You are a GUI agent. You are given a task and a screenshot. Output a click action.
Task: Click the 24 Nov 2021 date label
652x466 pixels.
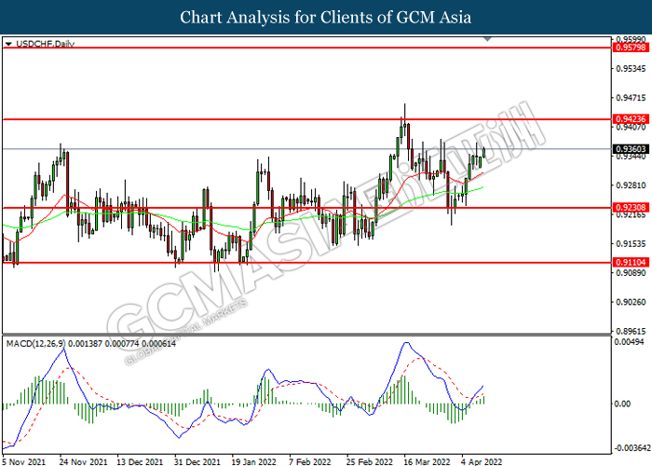click(83, 461)
